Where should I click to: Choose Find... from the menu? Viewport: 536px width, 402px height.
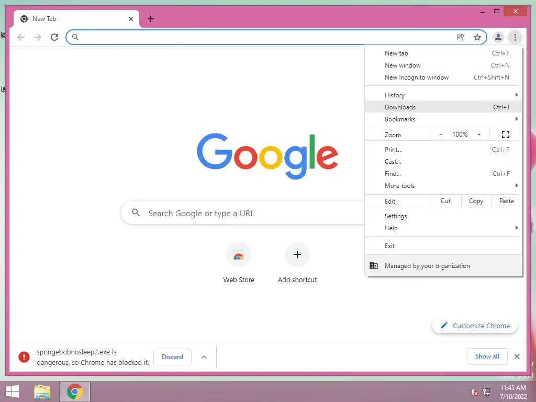click(x=443, y=174)
